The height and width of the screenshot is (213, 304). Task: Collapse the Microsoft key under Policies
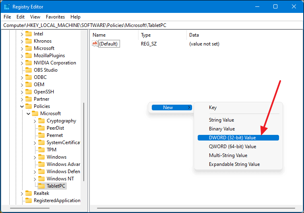pos(28,114)
